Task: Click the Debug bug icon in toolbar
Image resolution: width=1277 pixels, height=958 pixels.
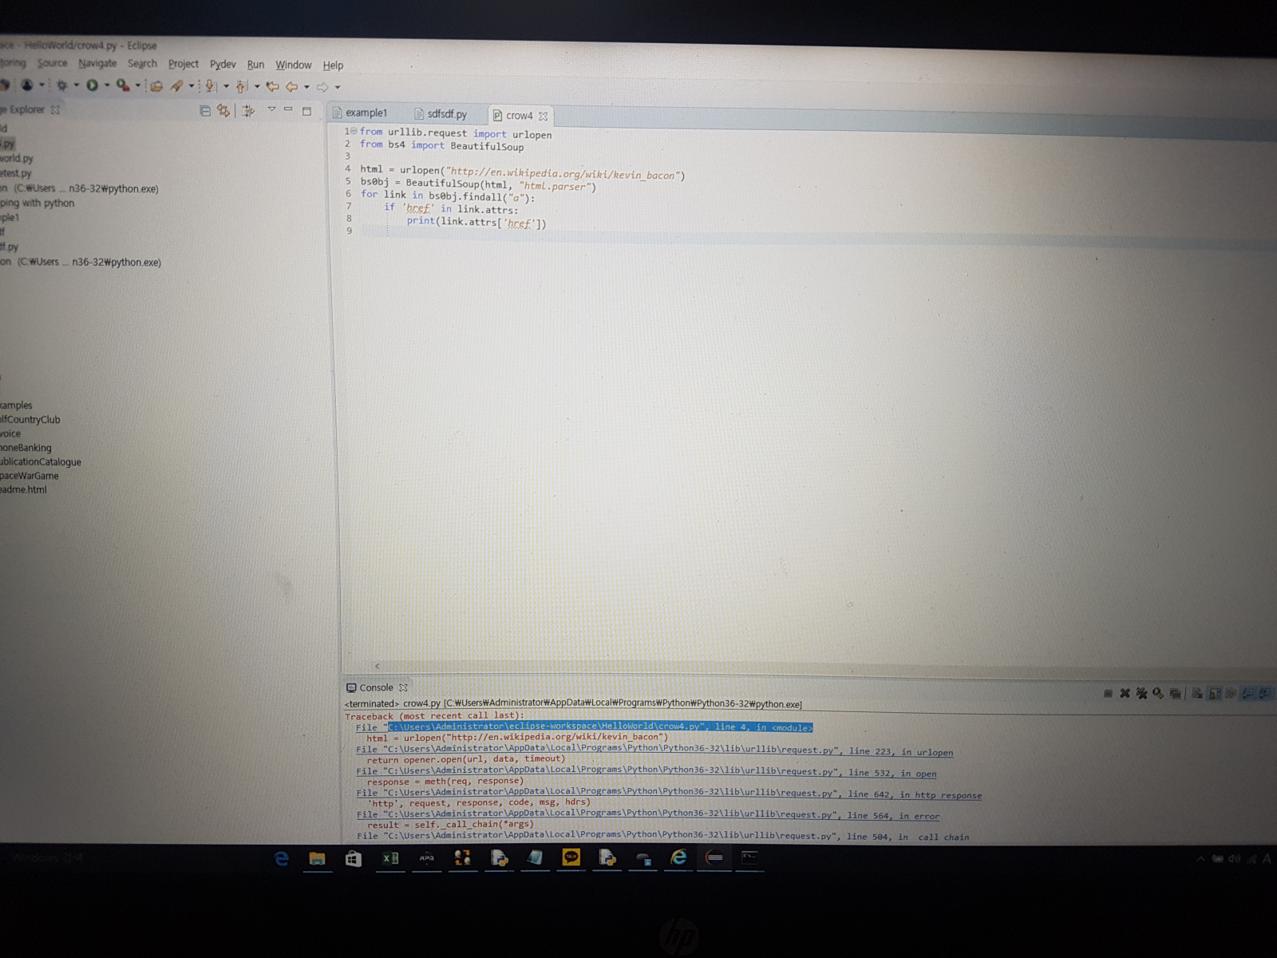Action: (61, 85)
